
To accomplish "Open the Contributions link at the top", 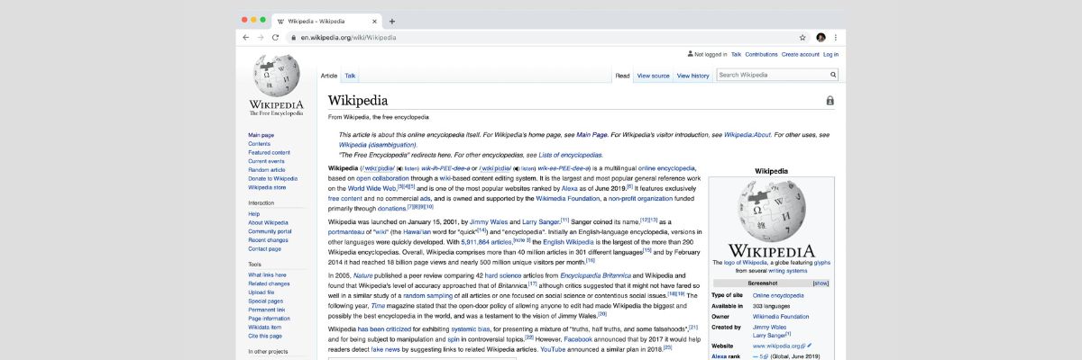I will click(x=761, y=54).
